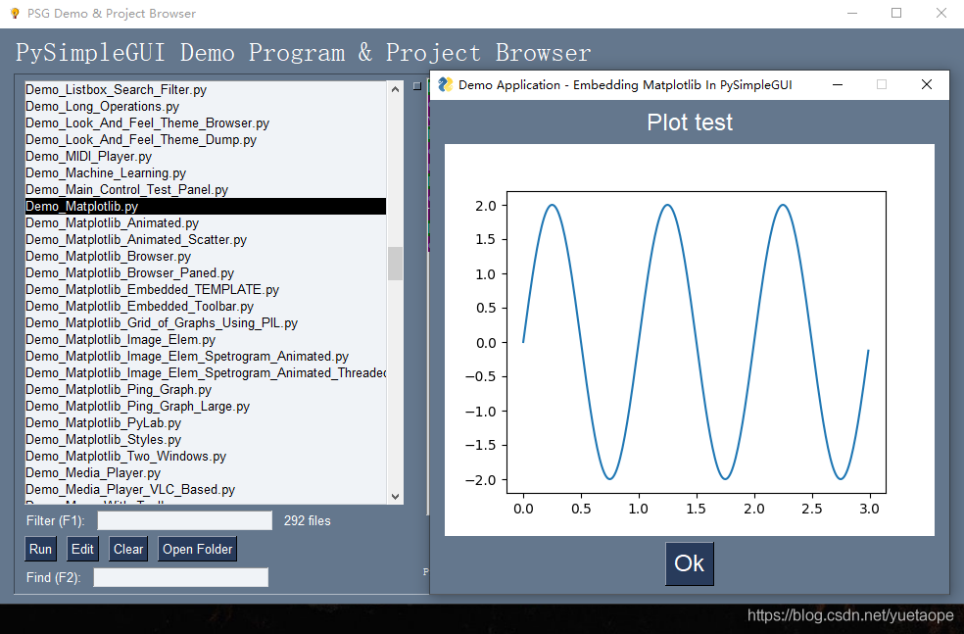Select Demo_Matplotlib_Embedded_TEMPLATE.py
964x634 pixels.
point(206,289)
